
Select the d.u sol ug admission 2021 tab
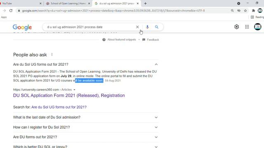[116, 3]
